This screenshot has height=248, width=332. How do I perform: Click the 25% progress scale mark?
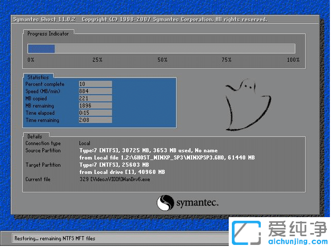98,60
